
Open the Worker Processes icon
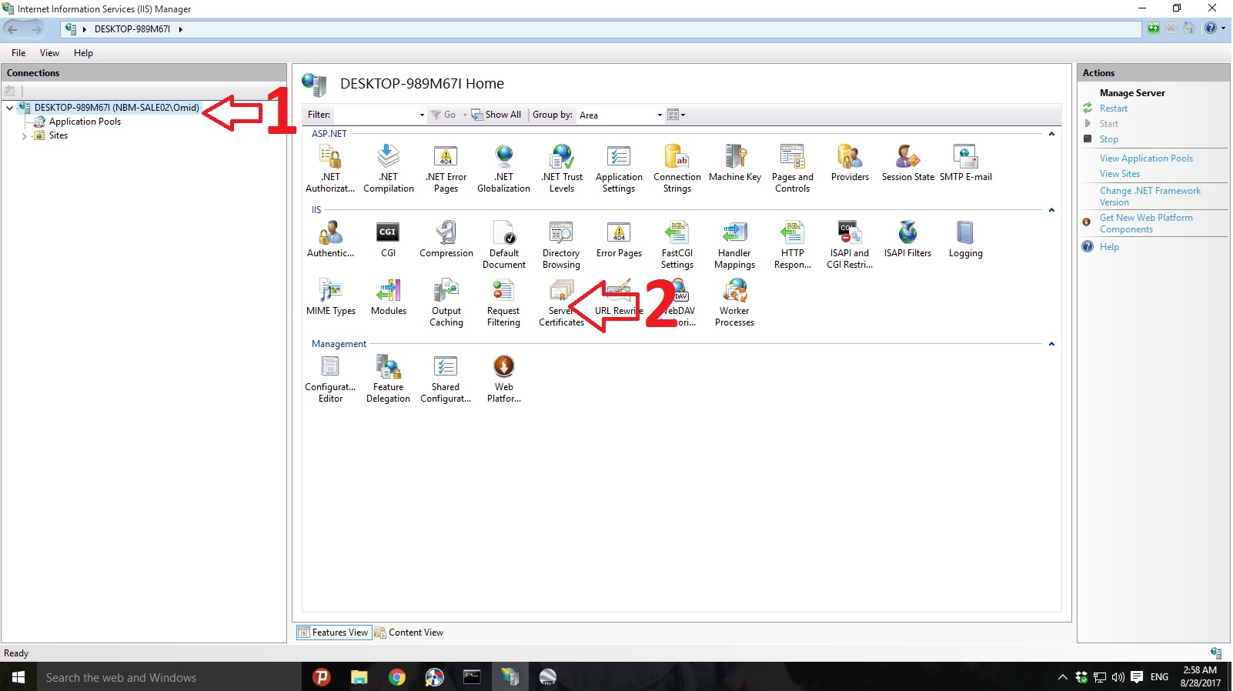click(x=734, y=302)
